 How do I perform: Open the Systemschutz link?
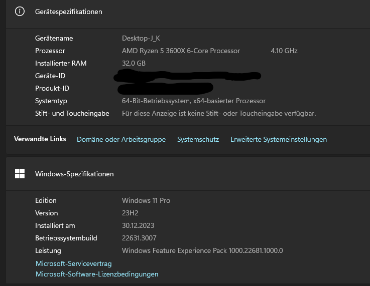tap(198, 139)
